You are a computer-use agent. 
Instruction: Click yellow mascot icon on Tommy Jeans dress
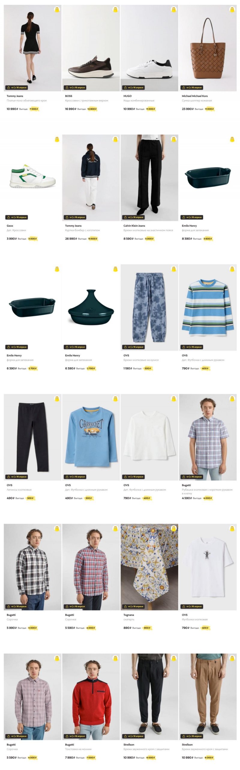[x=57, y=10]
